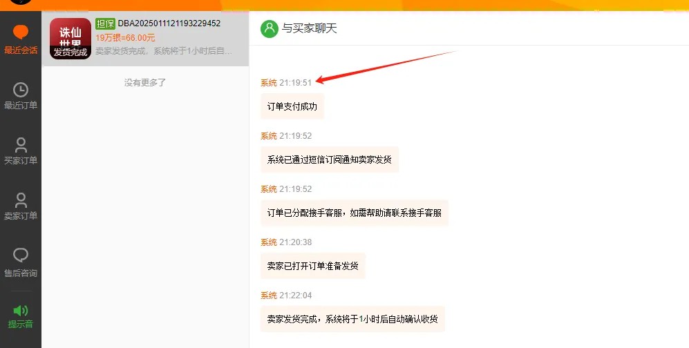The width and height of the screenshot is (689, 348).
Task: Click the 最近会话 label in sidebar
Action: pos(21,50)
